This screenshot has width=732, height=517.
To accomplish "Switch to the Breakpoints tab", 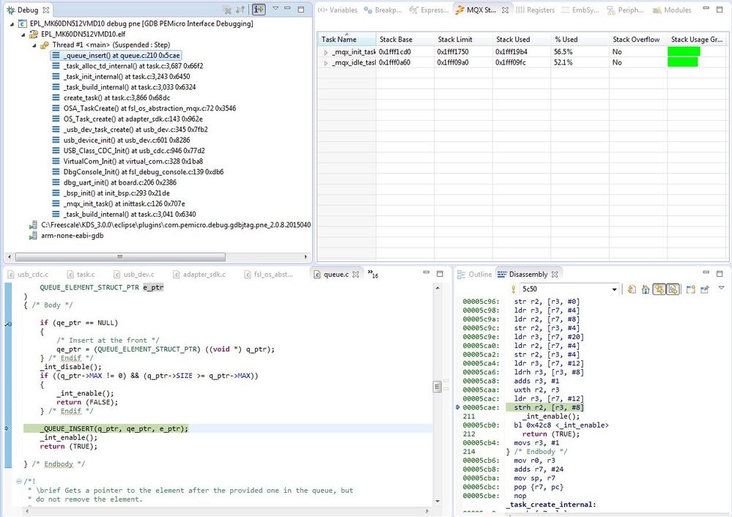I will [x=382, y=10].
